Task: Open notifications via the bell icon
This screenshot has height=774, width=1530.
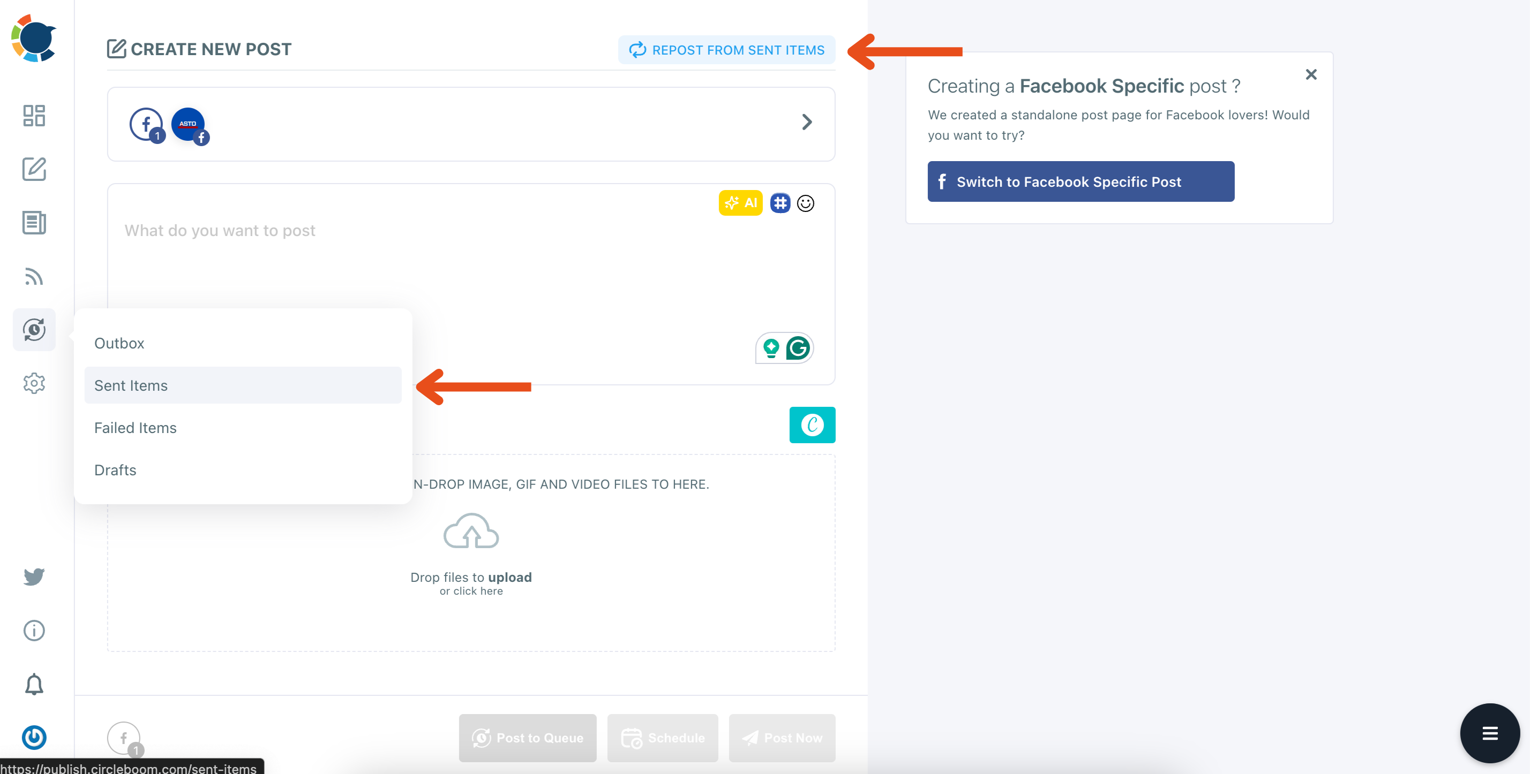Action: pos(33,685)
